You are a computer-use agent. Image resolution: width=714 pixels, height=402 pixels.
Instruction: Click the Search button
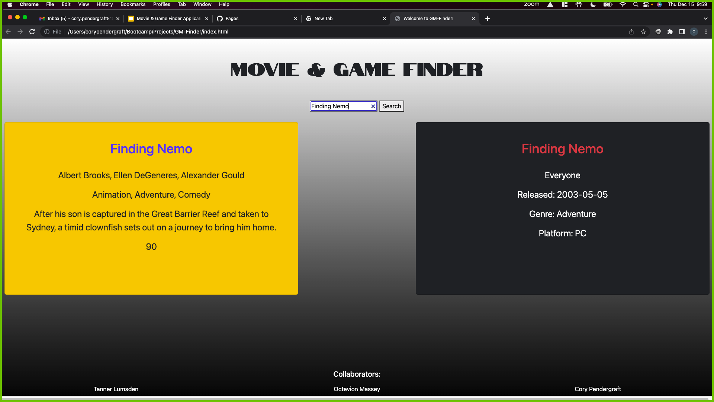(x=392, y=106)
